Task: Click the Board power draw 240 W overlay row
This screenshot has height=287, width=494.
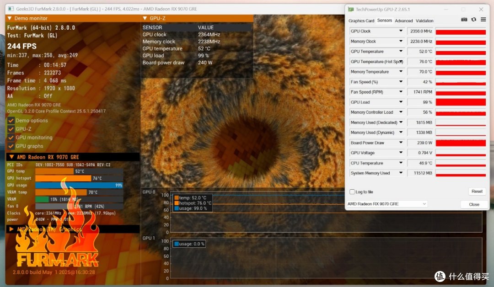Action: [x=177, y=63]
